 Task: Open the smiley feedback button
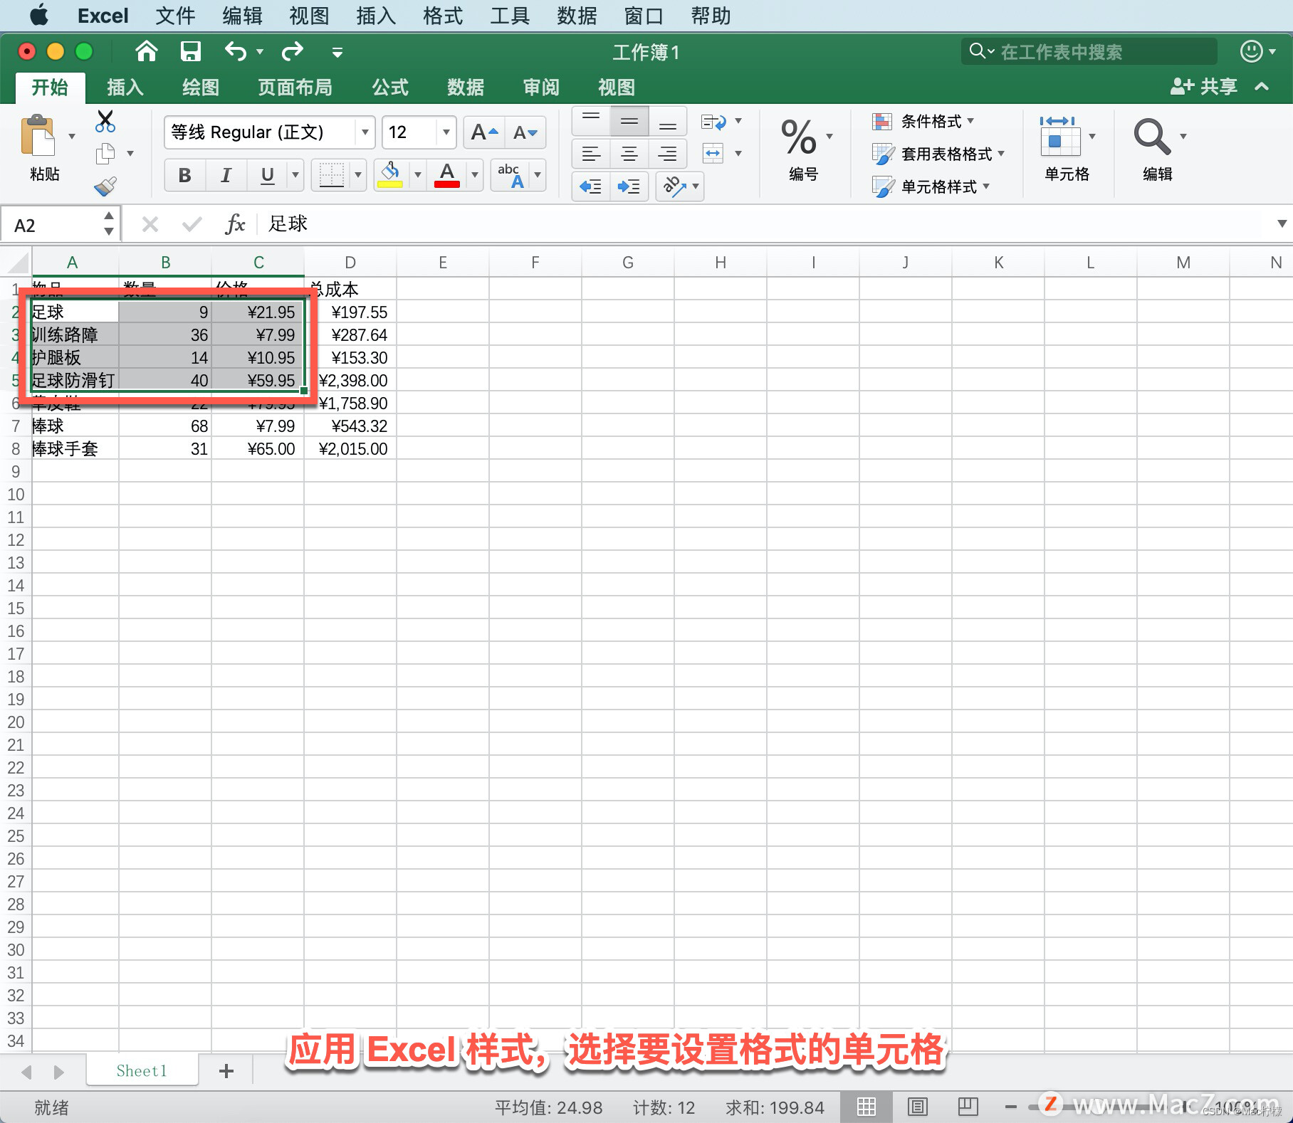click(x=1252, y=51)
